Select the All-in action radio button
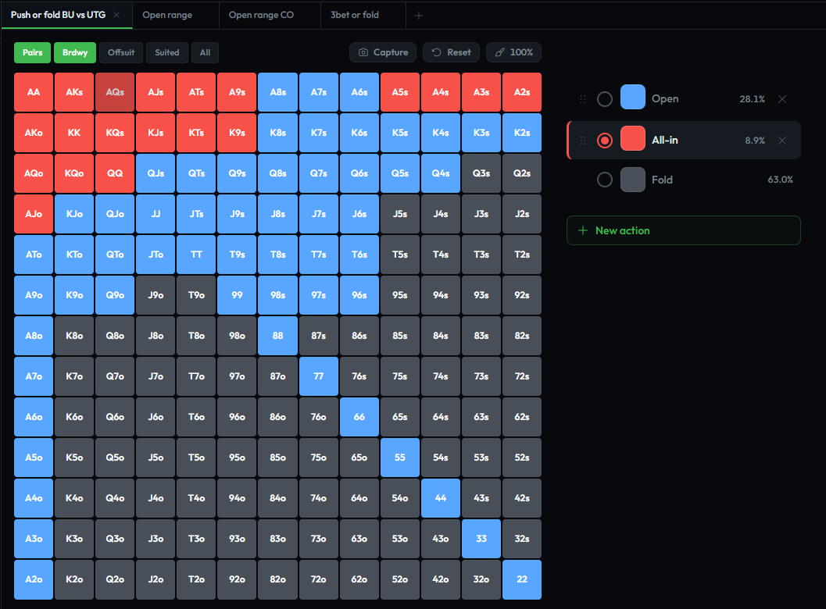 [x=605, y=140]
